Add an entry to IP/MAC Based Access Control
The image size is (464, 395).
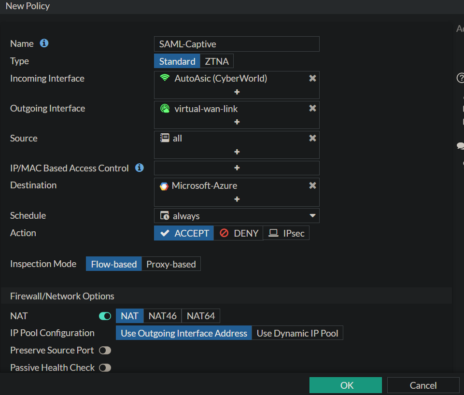click(237, 168)
